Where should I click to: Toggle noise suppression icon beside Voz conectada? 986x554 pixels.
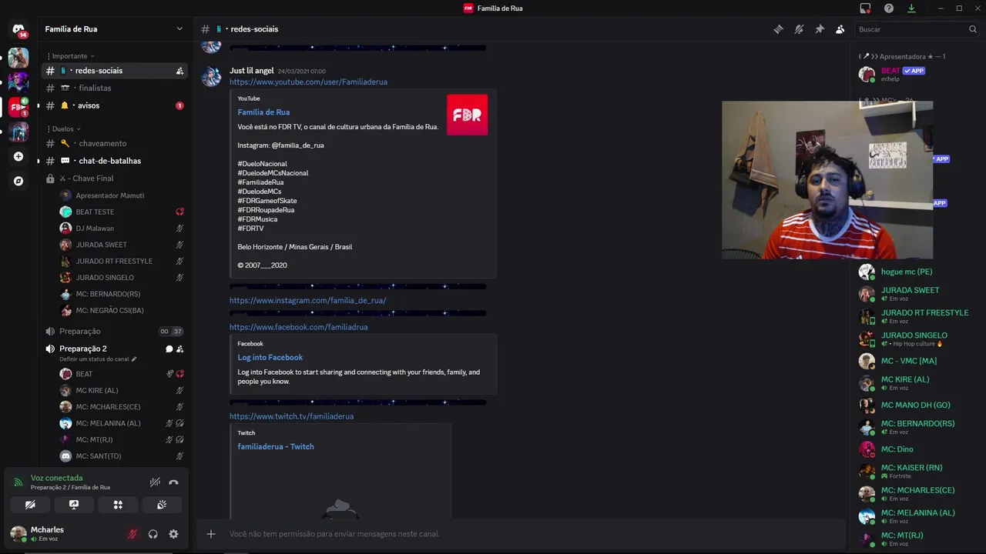pos(155,482)
